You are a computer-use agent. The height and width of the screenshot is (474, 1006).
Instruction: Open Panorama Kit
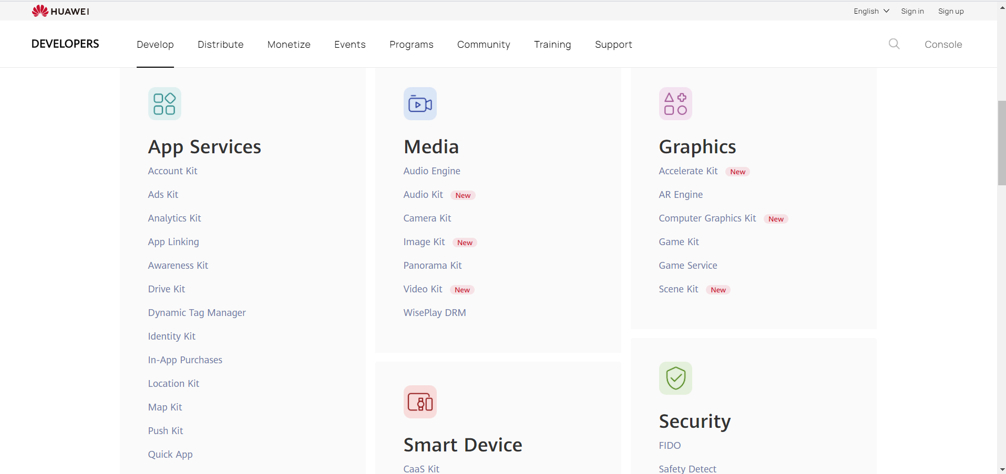tap(433, 266)
